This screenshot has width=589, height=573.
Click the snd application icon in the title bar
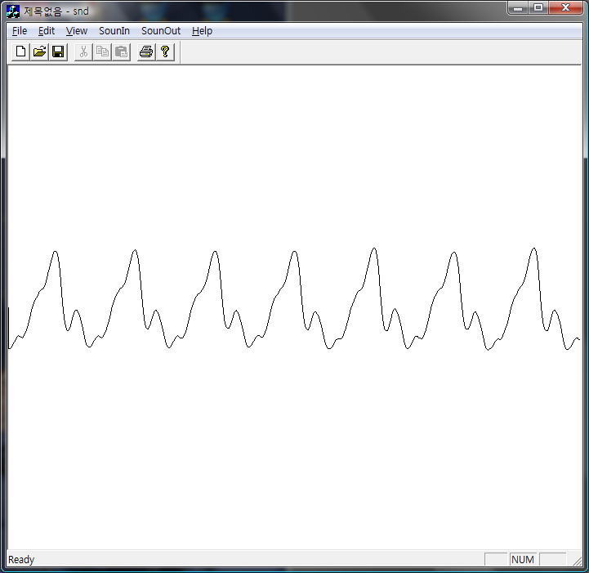[13, 11]
